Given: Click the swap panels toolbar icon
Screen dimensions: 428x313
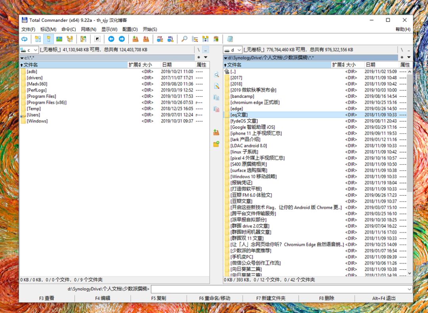Looking at the screenshot, I should pyautogui.click(x=83, y=39).
